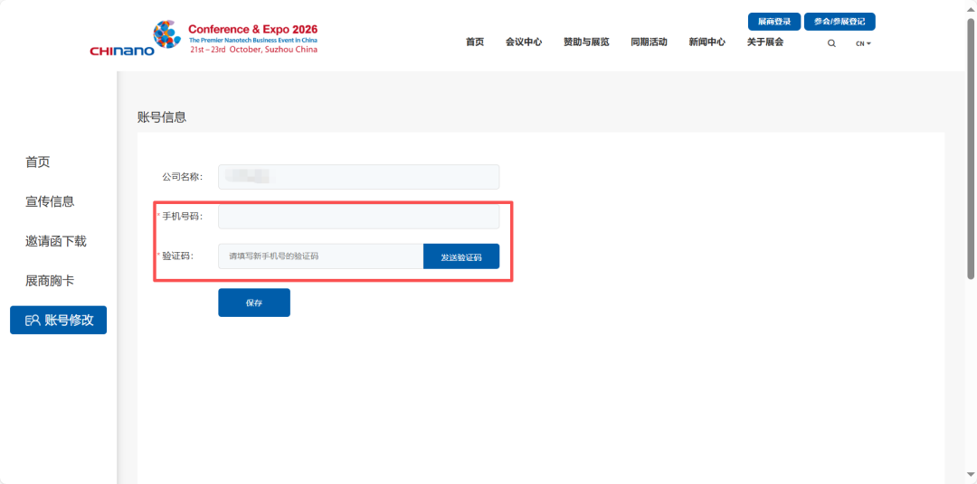Go to 首页 in top navigation bar
Image resolution: width=977 pixels, height=484 pixels.
pyautogui.click(x=475, y=42)
